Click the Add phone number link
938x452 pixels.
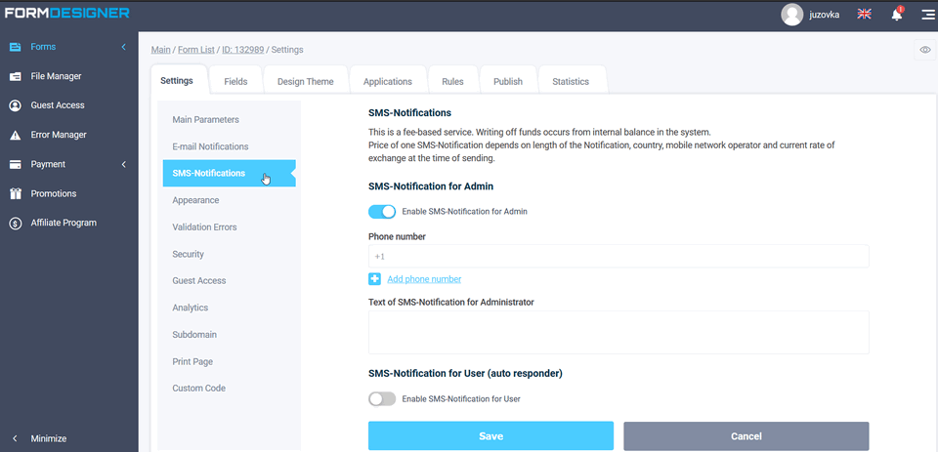[424, 279]
